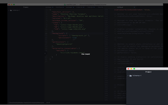Image resolution: width=168 pixels, height=105 pixels.
Task: Select fz3temp-1 folder name in dimmed editor
Action: click(x=16, y=10)
